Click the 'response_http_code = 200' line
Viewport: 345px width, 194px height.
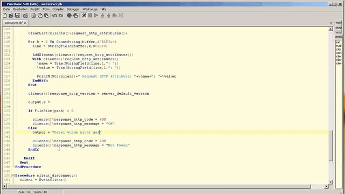click(x=69, y=141)
